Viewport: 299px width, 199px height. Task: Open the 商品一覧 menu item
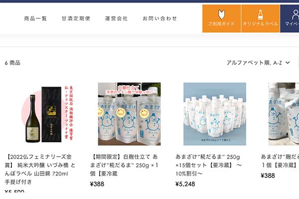point(35,18)
